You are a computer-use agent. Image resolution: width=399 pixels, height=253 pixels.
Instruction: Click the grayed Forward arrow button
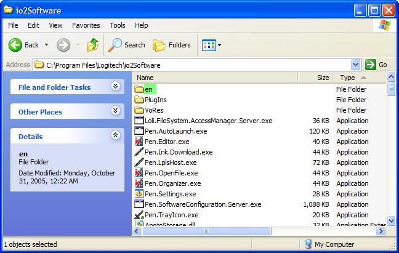[x=63, y=46]
